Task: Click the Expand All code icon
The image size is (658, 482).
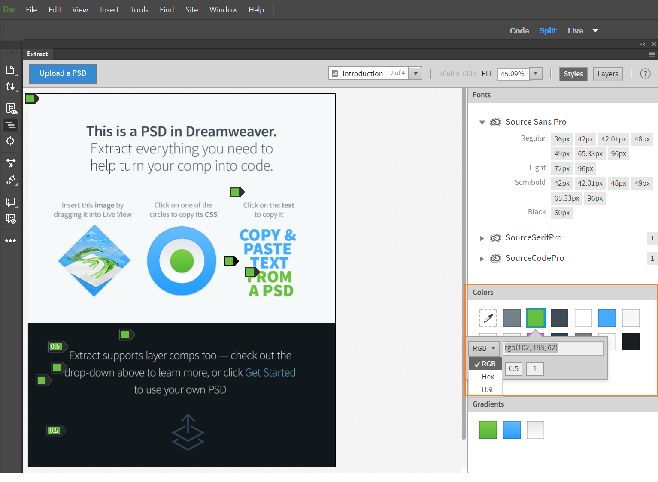Action: pos(10,163)
